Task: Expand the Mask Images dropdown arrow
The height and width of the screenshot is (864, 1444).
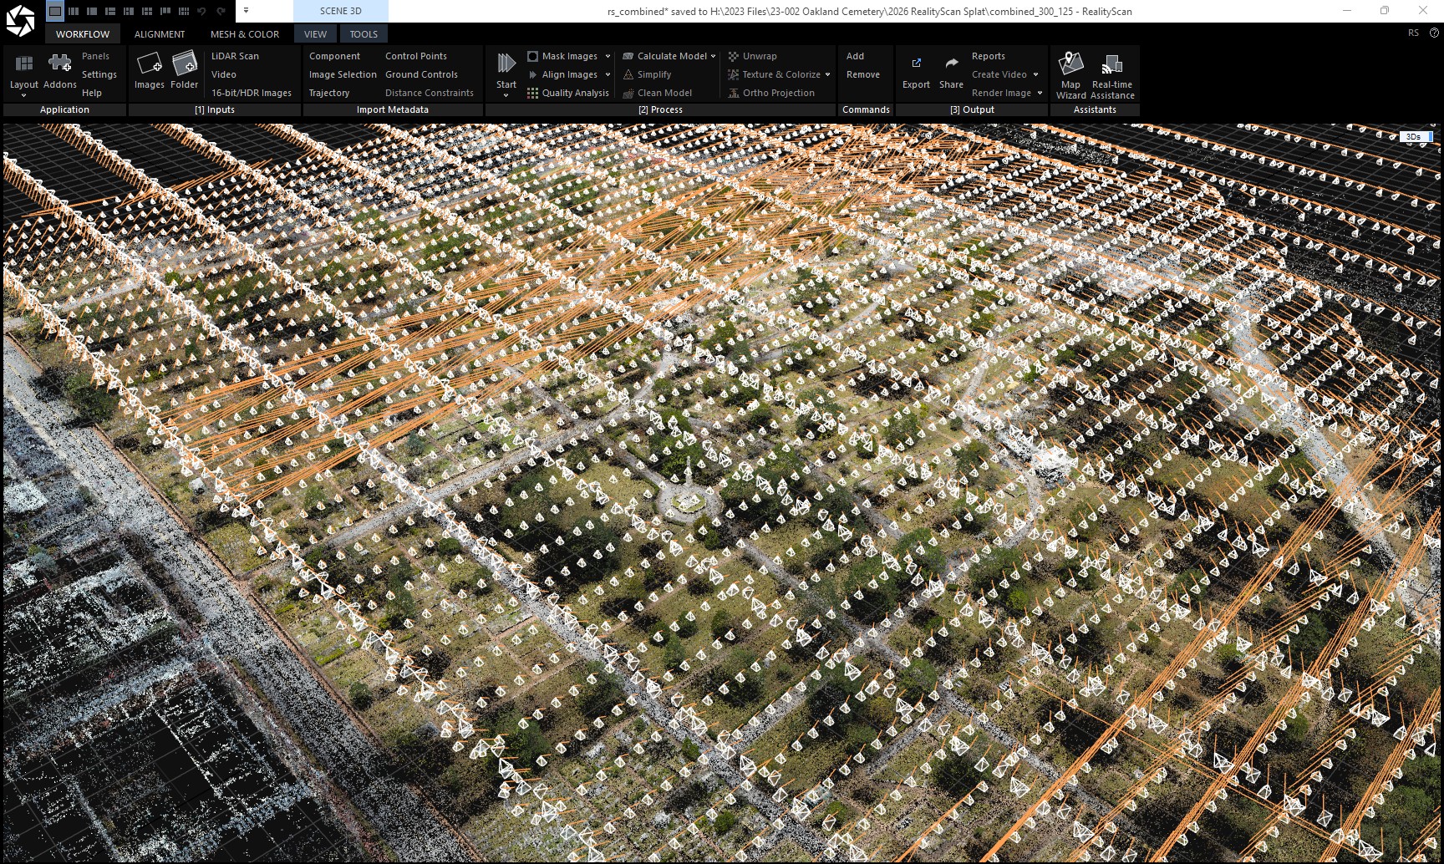Action: (x=608, y=56)
